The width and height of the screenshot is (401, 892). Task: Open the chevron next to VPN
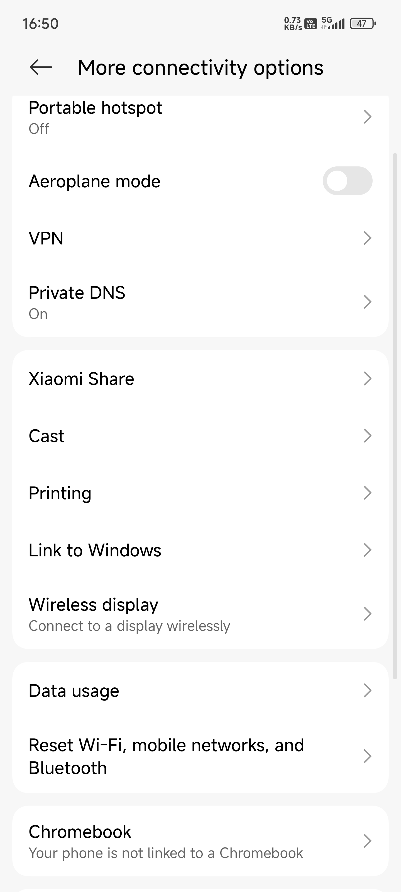coord(367,238)
